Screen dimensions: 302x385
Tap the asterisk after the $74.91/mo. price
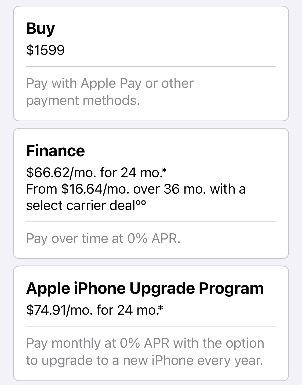[x=161, y=308]
